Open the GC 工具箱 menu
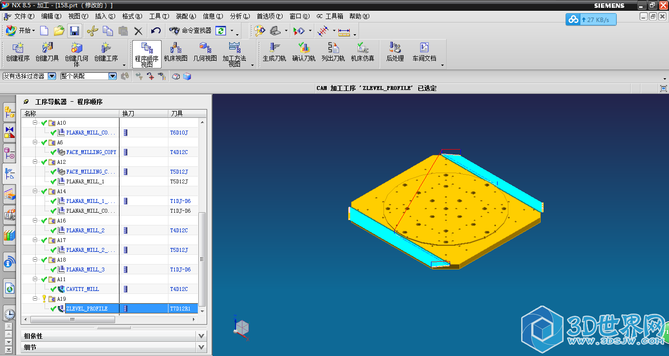This screenshot has height=356, width=669. [x=330, y=16]
